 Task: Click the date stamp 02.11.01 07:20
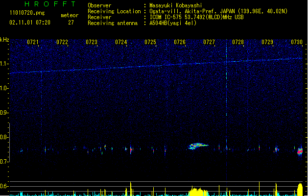point(30,23)
